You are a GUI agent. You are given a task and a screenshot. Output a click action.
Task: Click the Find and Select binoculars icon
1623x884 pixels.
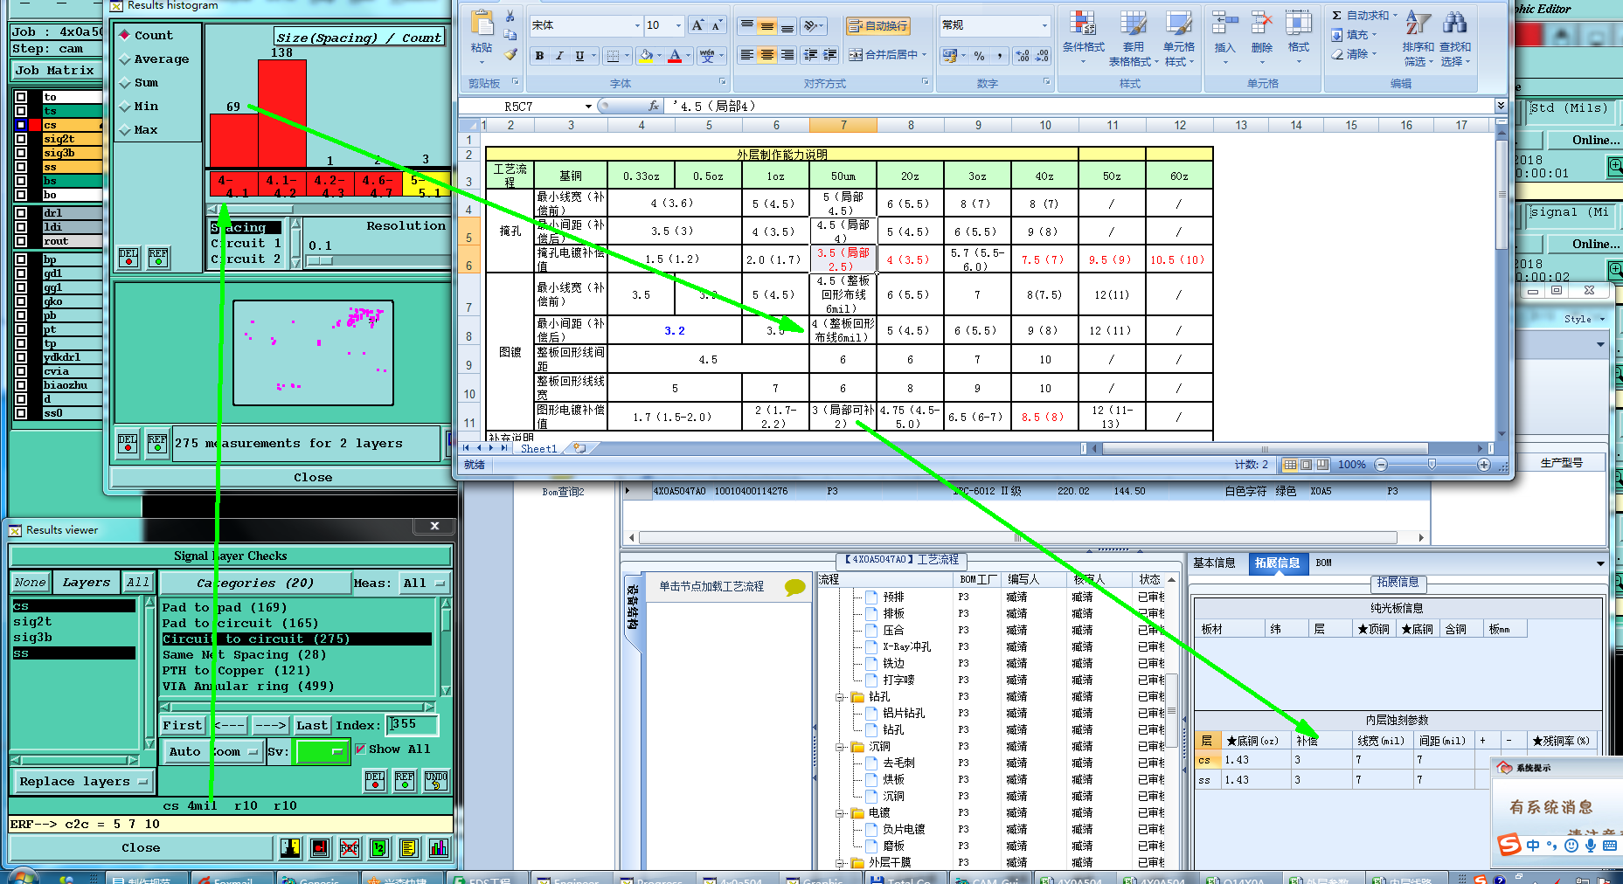tap(1455, 24)
